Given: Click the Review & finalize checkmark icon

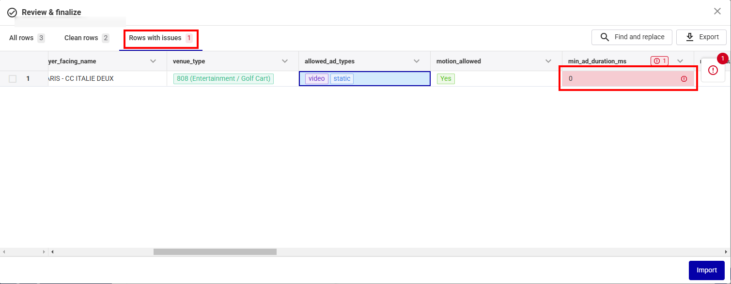Looking at the screenshot, I should tap(12, 13).
